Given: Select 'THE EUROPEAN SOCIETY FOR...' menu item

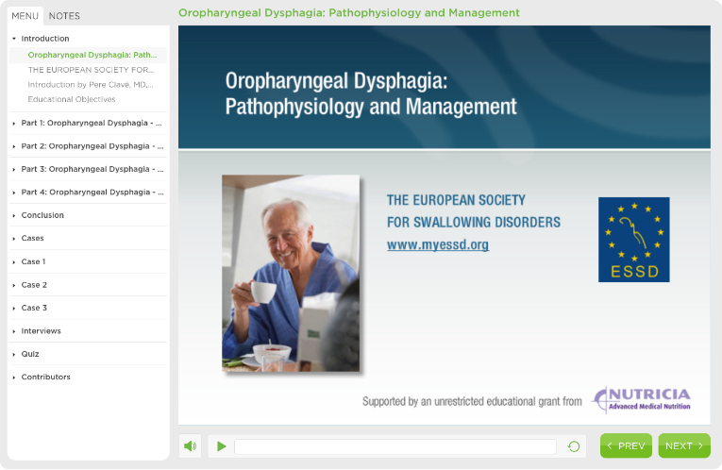Looking at the screenshot, I should coord(91,70).
